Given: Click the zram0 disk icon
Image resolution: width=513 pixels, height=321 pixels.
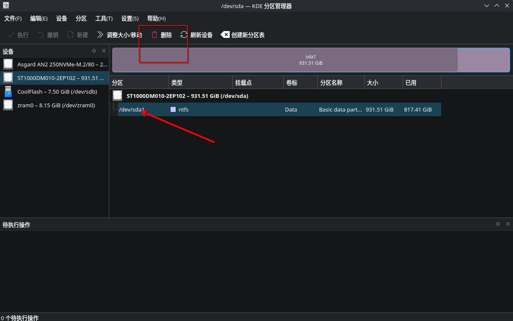Looking at the screenshot, I should pos(8,105).
